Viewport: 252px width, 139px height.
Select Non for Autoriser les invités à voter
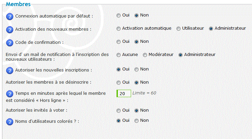(x=136, y=111)
